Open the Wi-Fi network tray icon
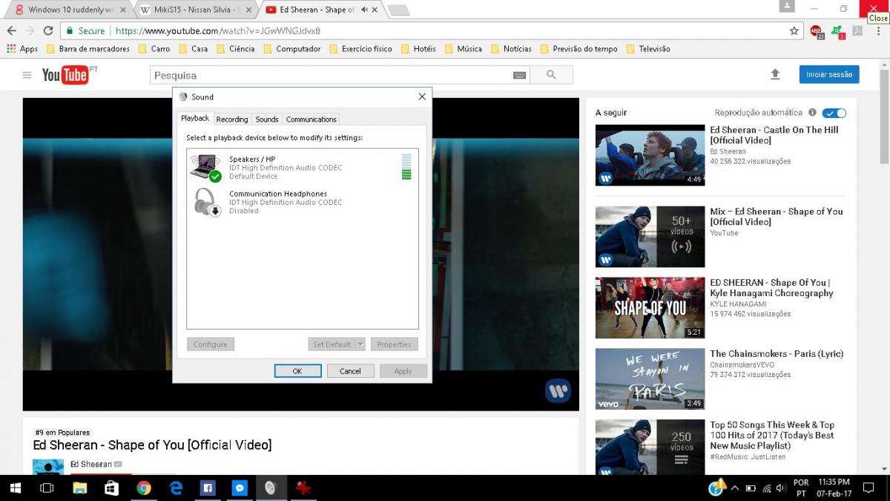Screen dimensions: 890x501 coord(766,488)
